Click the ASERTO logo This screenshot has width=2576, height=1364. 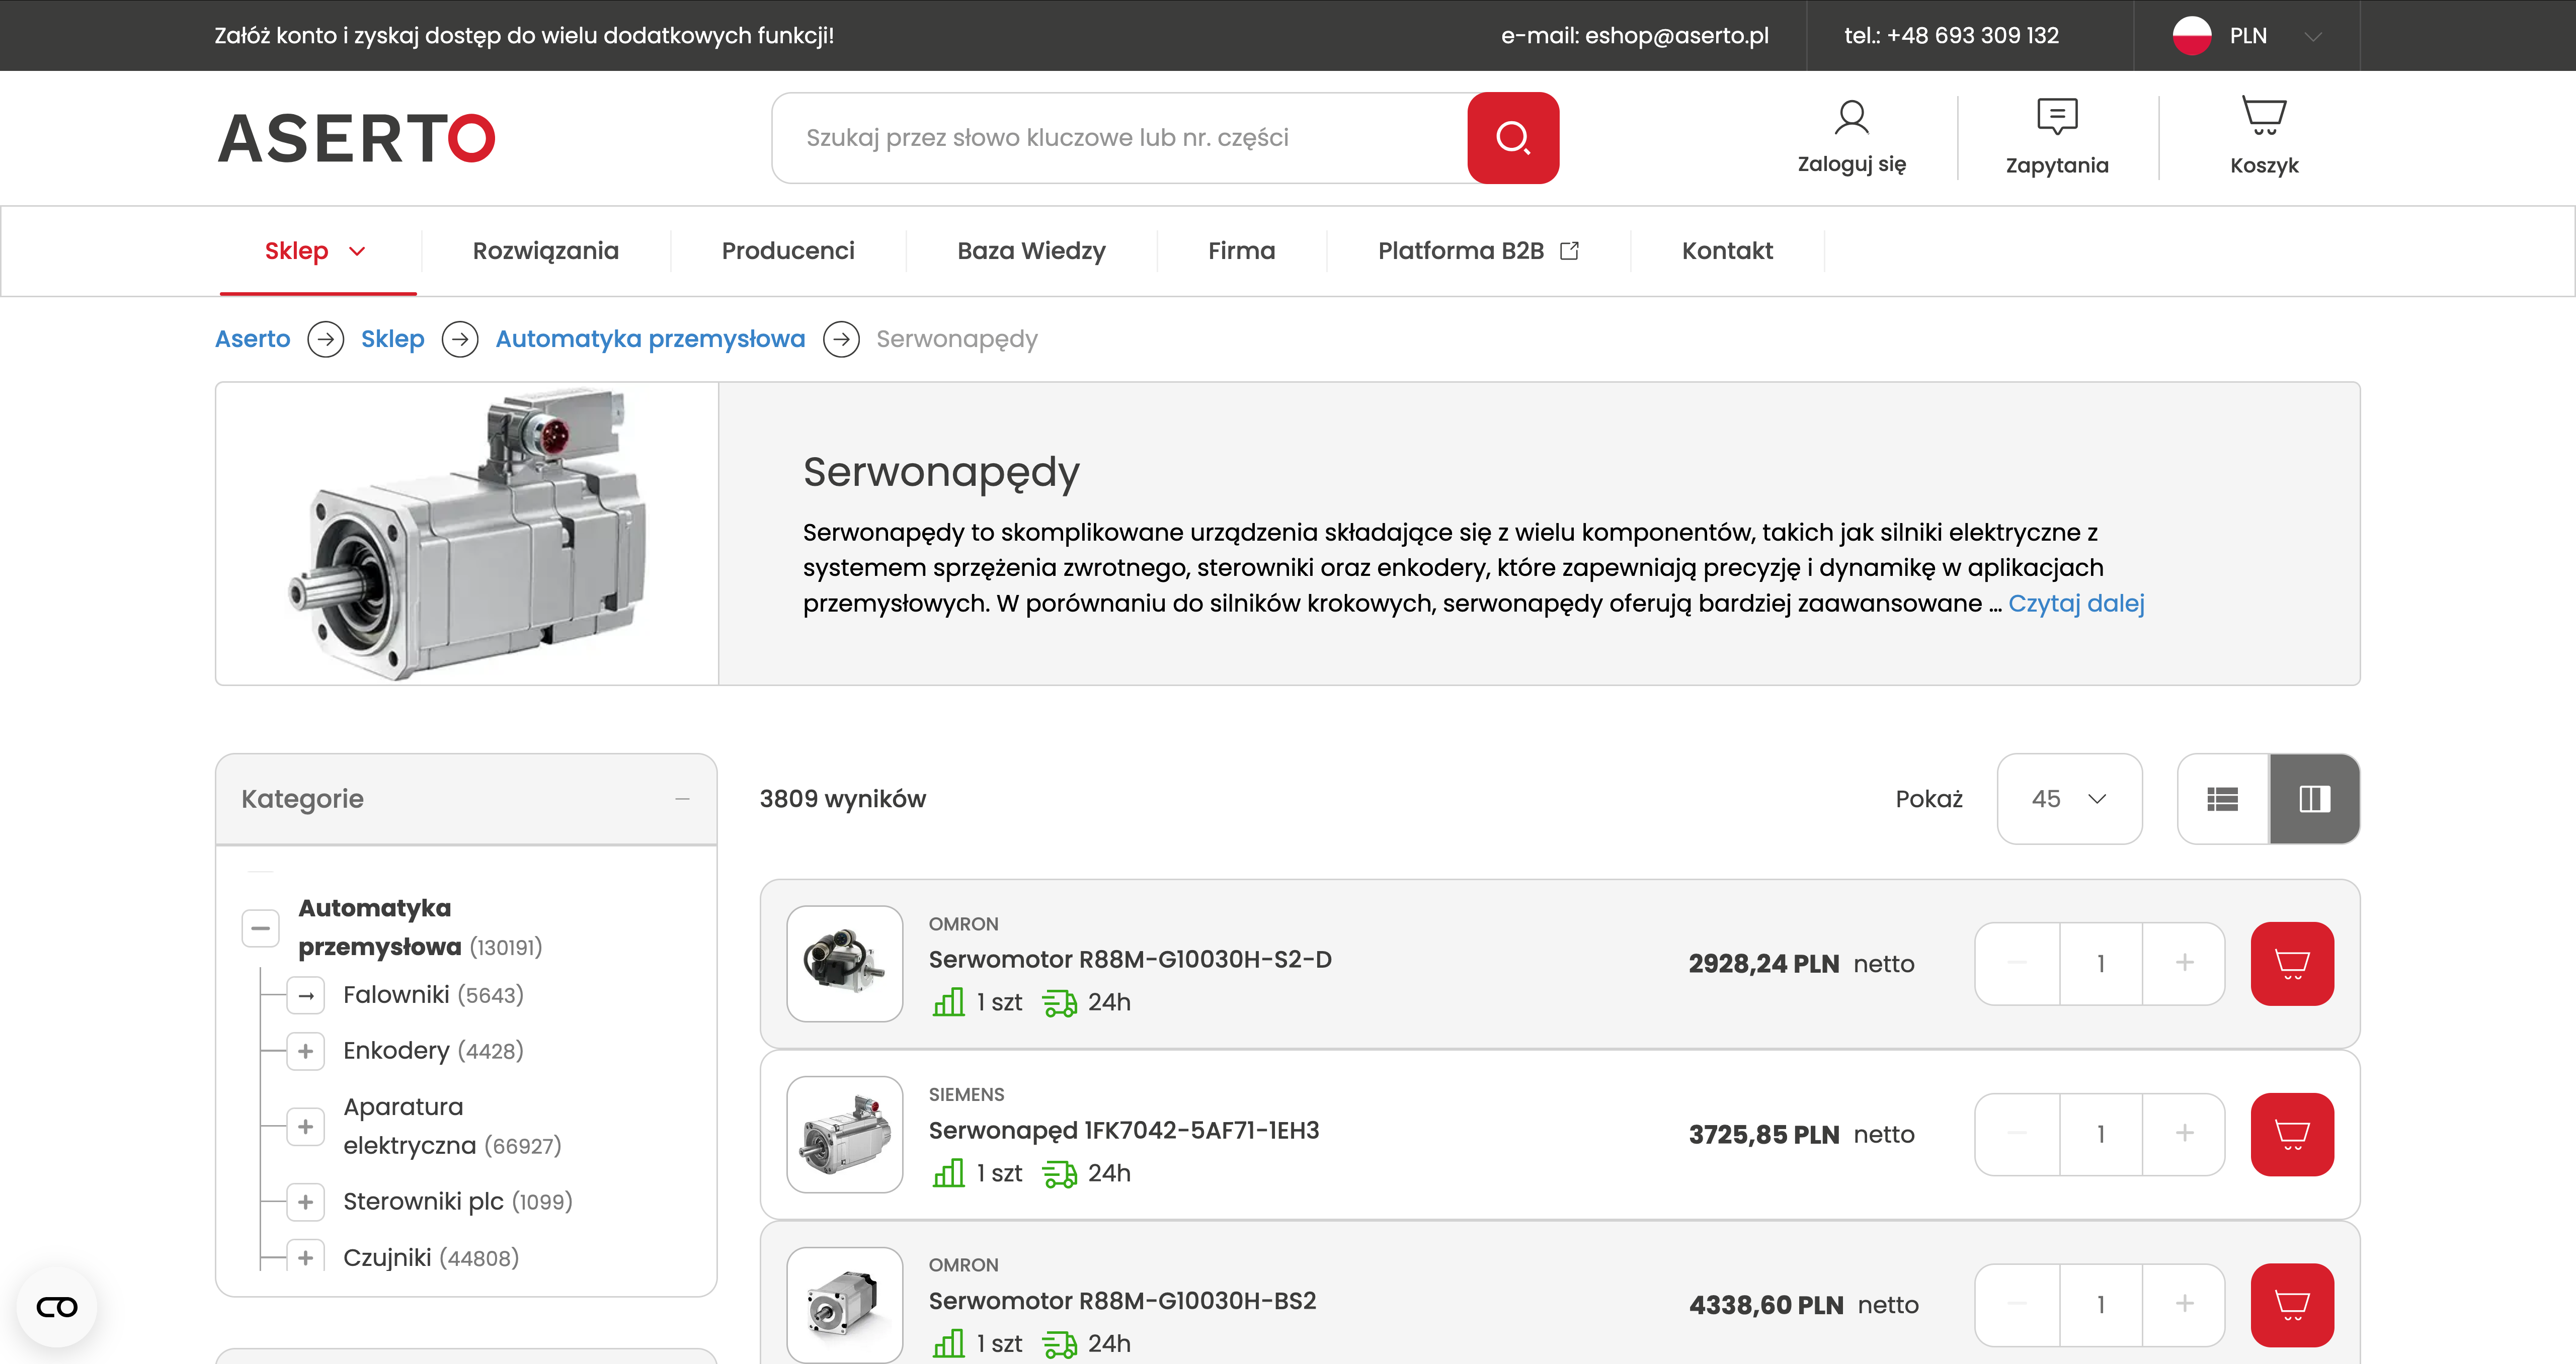pyautogui.click(x=356, y=138)
